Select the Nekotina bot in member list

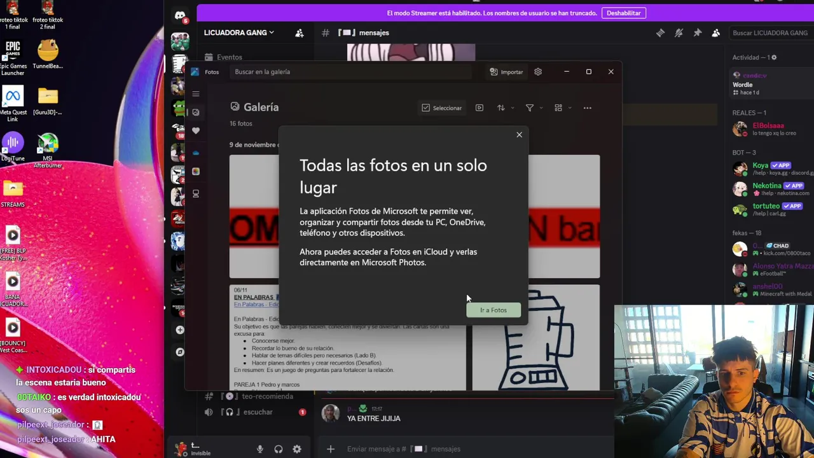(771, 189)
